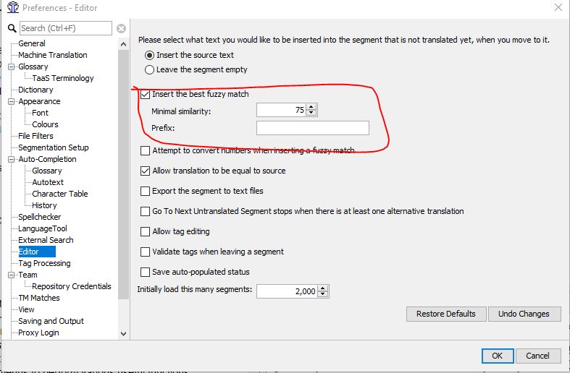Increase Minimal similarity with the up arrow
The height and width of the screenshot is (373, 570).
(x=311, y=107)
